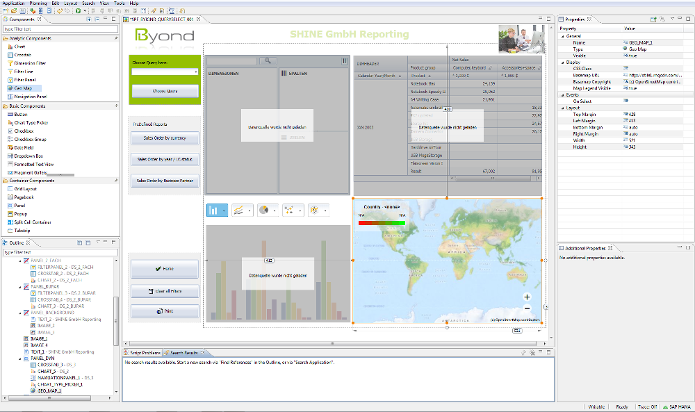Viewport: 695px width, 412px height.
Task: Click the search magnifier icon in filter panel
Action: coord(267,62)
